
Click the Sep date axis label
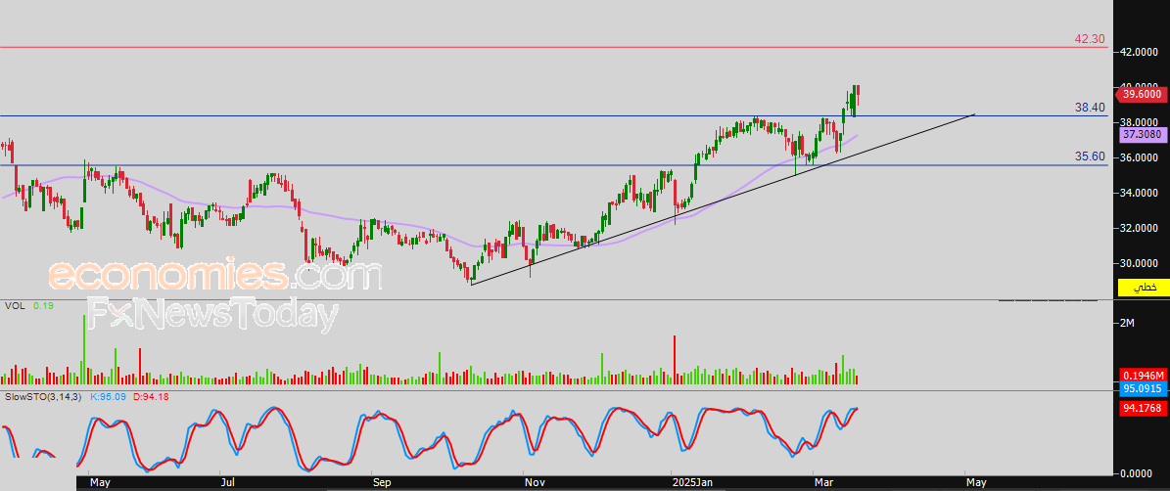[381, 483]
